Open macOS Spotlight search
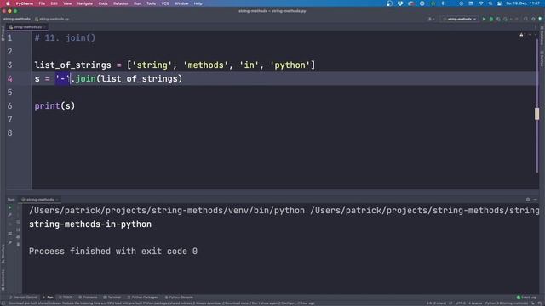 [x=490, y=3]
